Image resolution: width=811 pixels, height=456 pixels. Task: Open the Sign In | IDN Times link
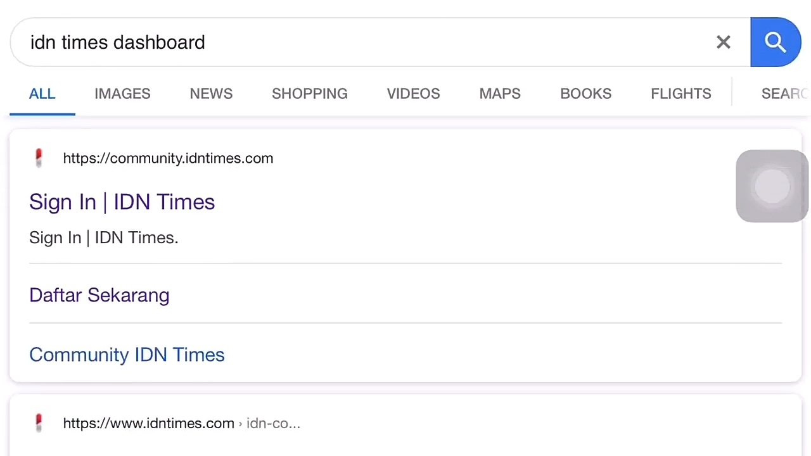[x=122, y=202]
